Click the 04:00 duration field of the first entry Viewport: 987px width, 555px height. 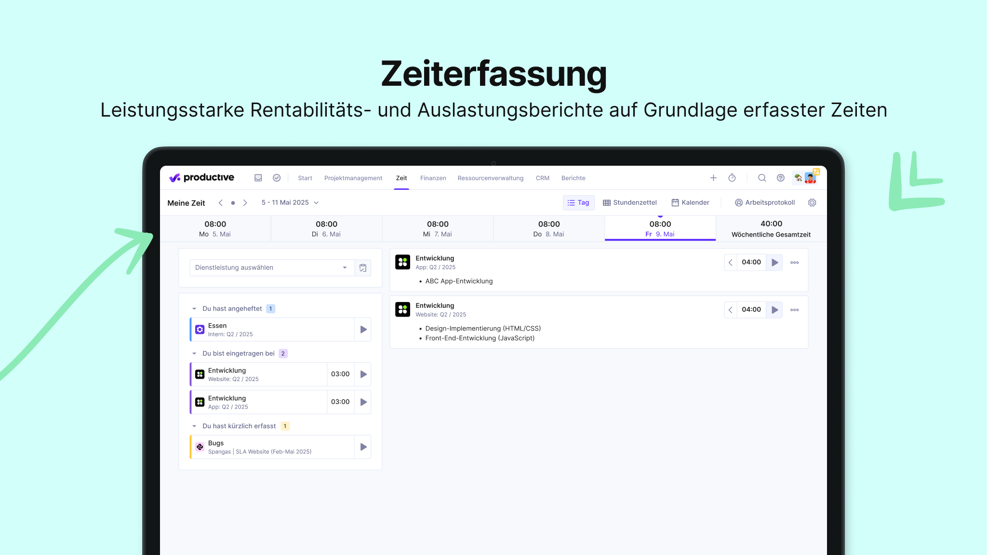tap(752, 263)
